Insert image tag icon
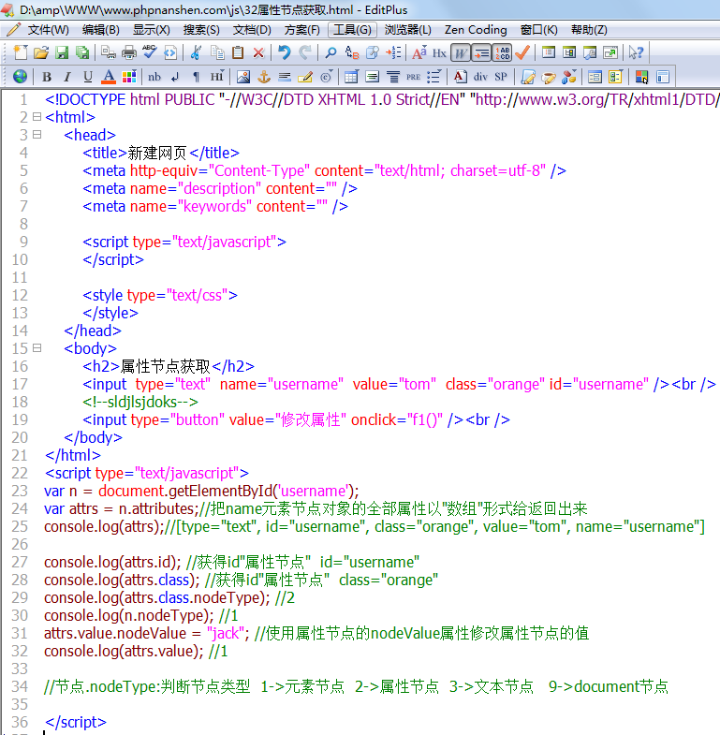Screen dimensions: 720x735 click(243, 77)
